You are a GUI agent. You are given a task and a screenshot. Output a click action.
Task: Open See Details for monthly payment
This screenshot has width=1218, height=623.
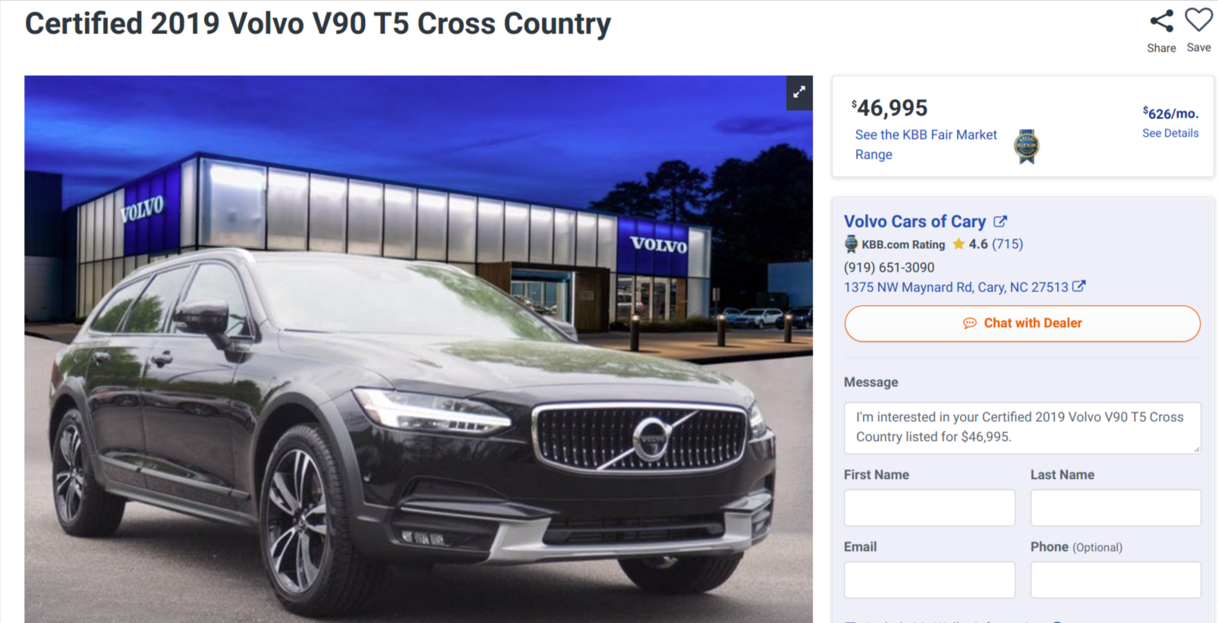pyautogui.click(x=1170, y=133)
